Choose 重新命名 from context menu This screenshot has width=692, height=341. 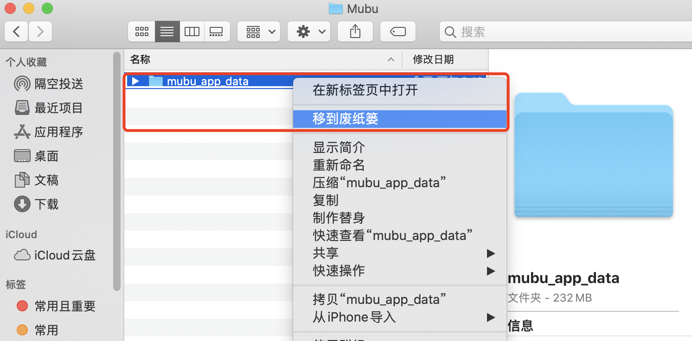click(x=400, y=165)
